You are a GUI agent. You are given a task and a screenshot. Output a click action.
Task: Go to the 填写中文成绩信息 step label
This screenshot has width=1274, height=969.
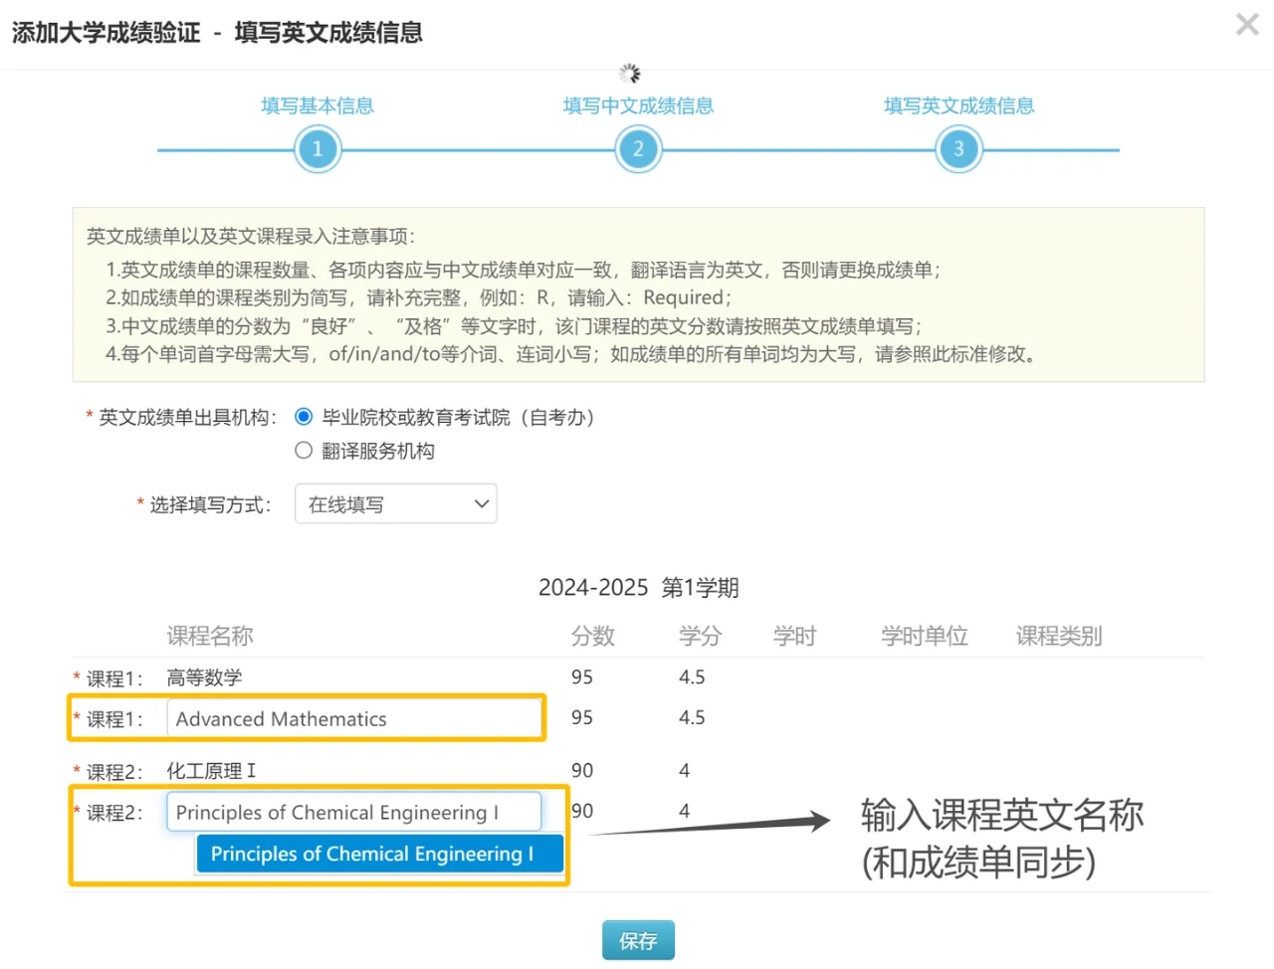coord(638,105)
